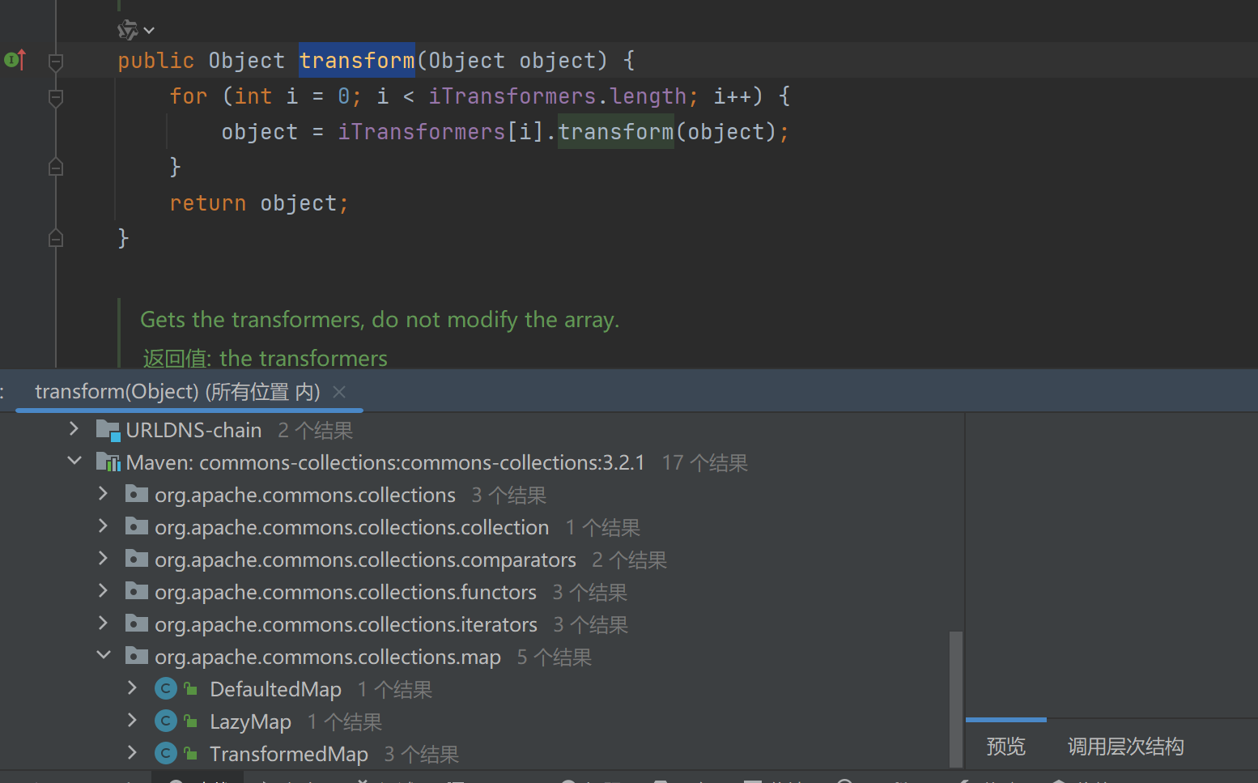The height and width of the screenshot is (783, 1258).
Task: Collapse the for loop using its fold marker
Action: tap(56, 97)
